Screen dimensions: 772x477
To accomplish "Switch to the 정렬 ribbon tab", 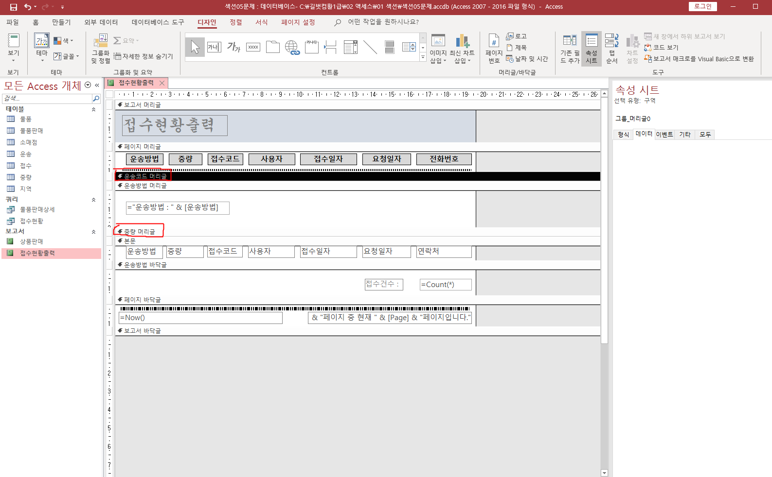I will [236, 22].
